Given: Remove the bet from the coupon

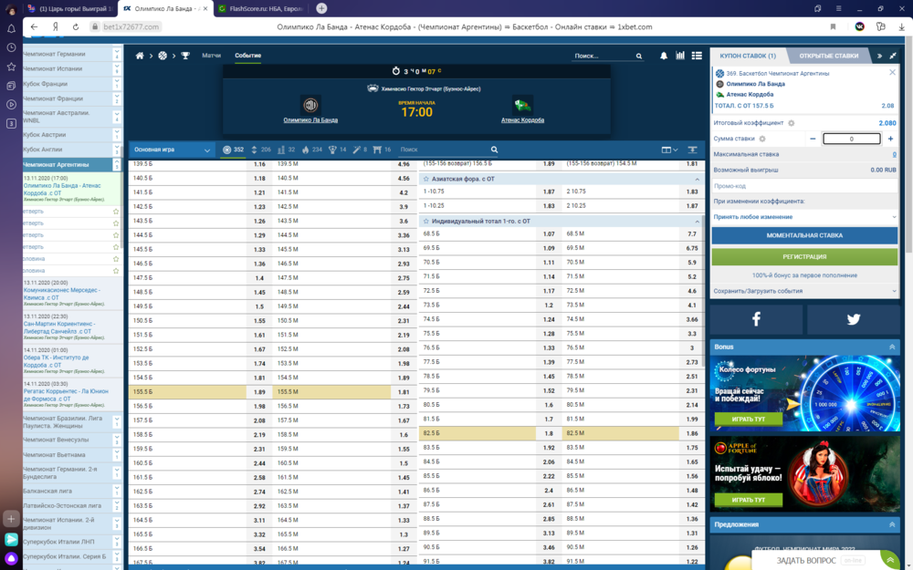Looking at the screenshot, I should 892,73.
